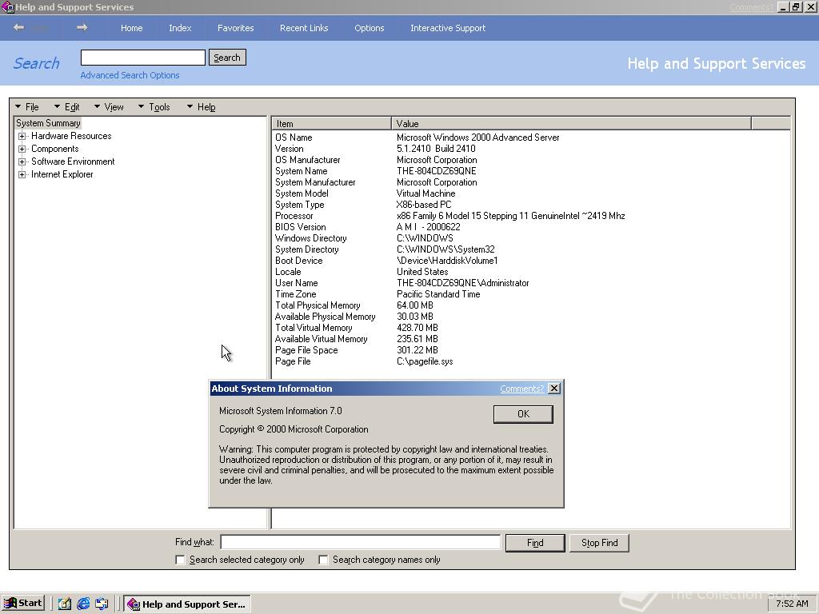Go forward with the right arrow icon
Viewport: 819px width, 614px height.
(x=82, y=28)
